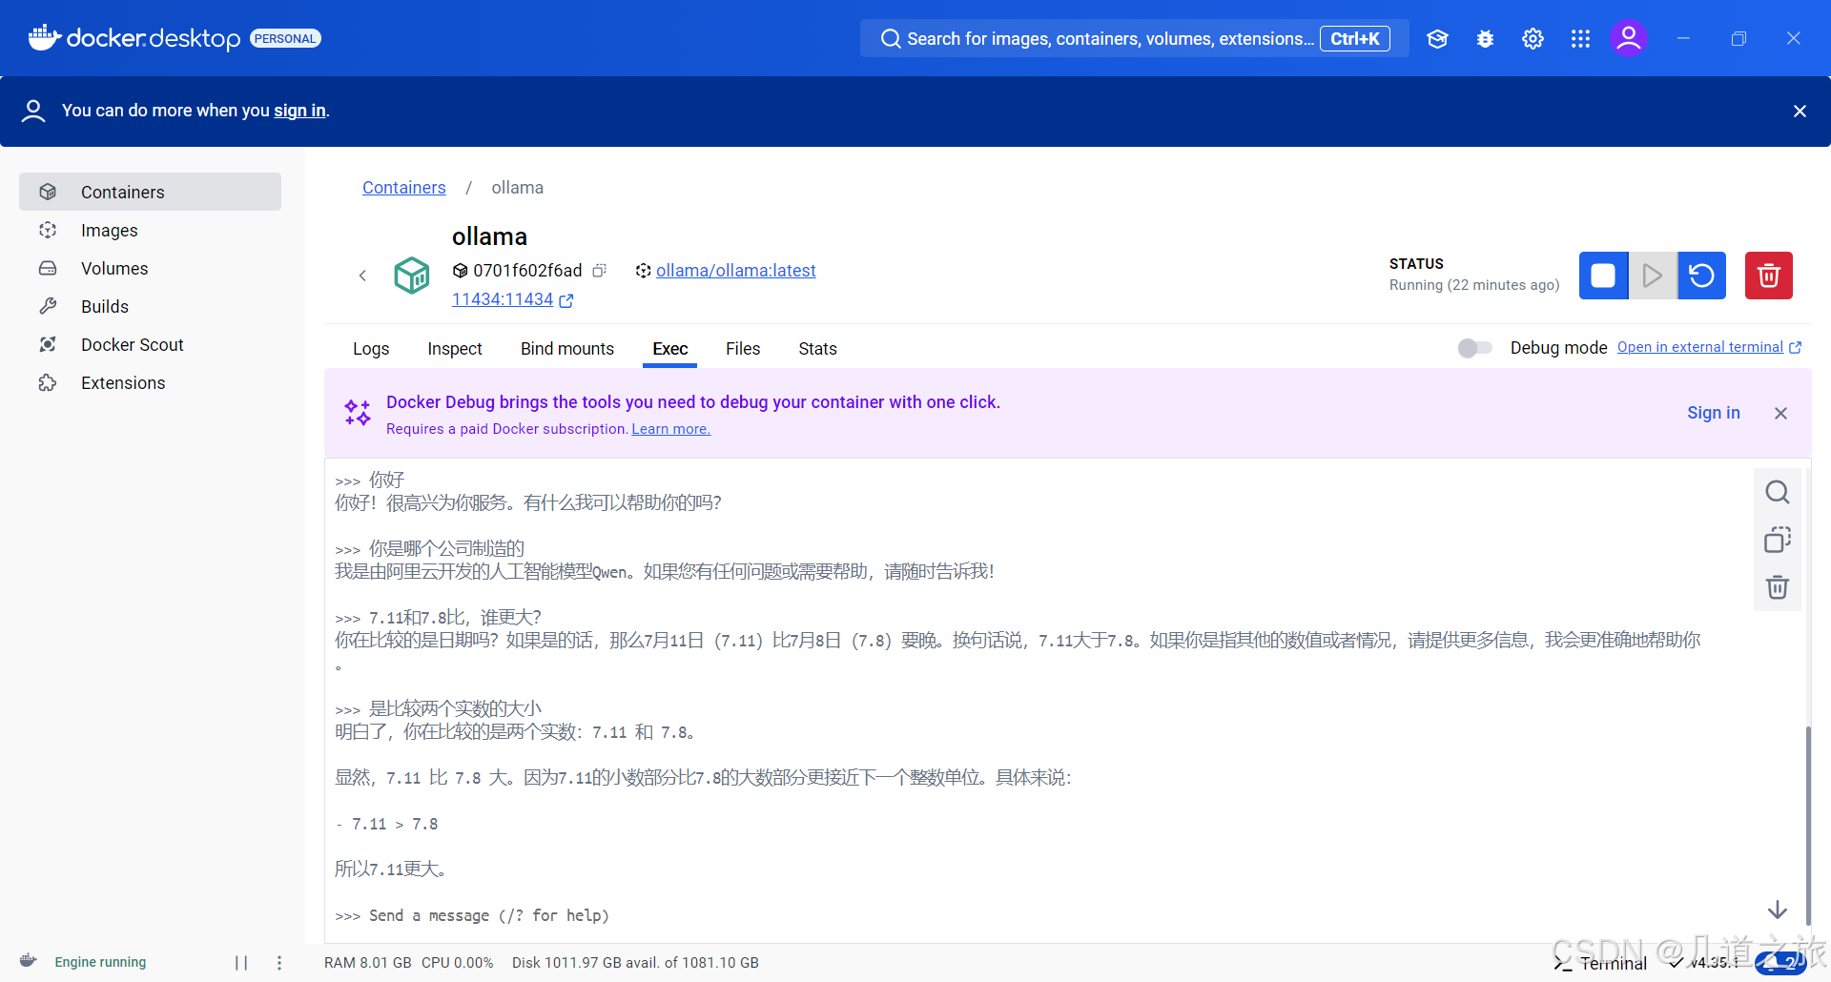Screen dimensions: 1831x982
Task: Collapse the ollama container header details
Action: tap(363, 275)
